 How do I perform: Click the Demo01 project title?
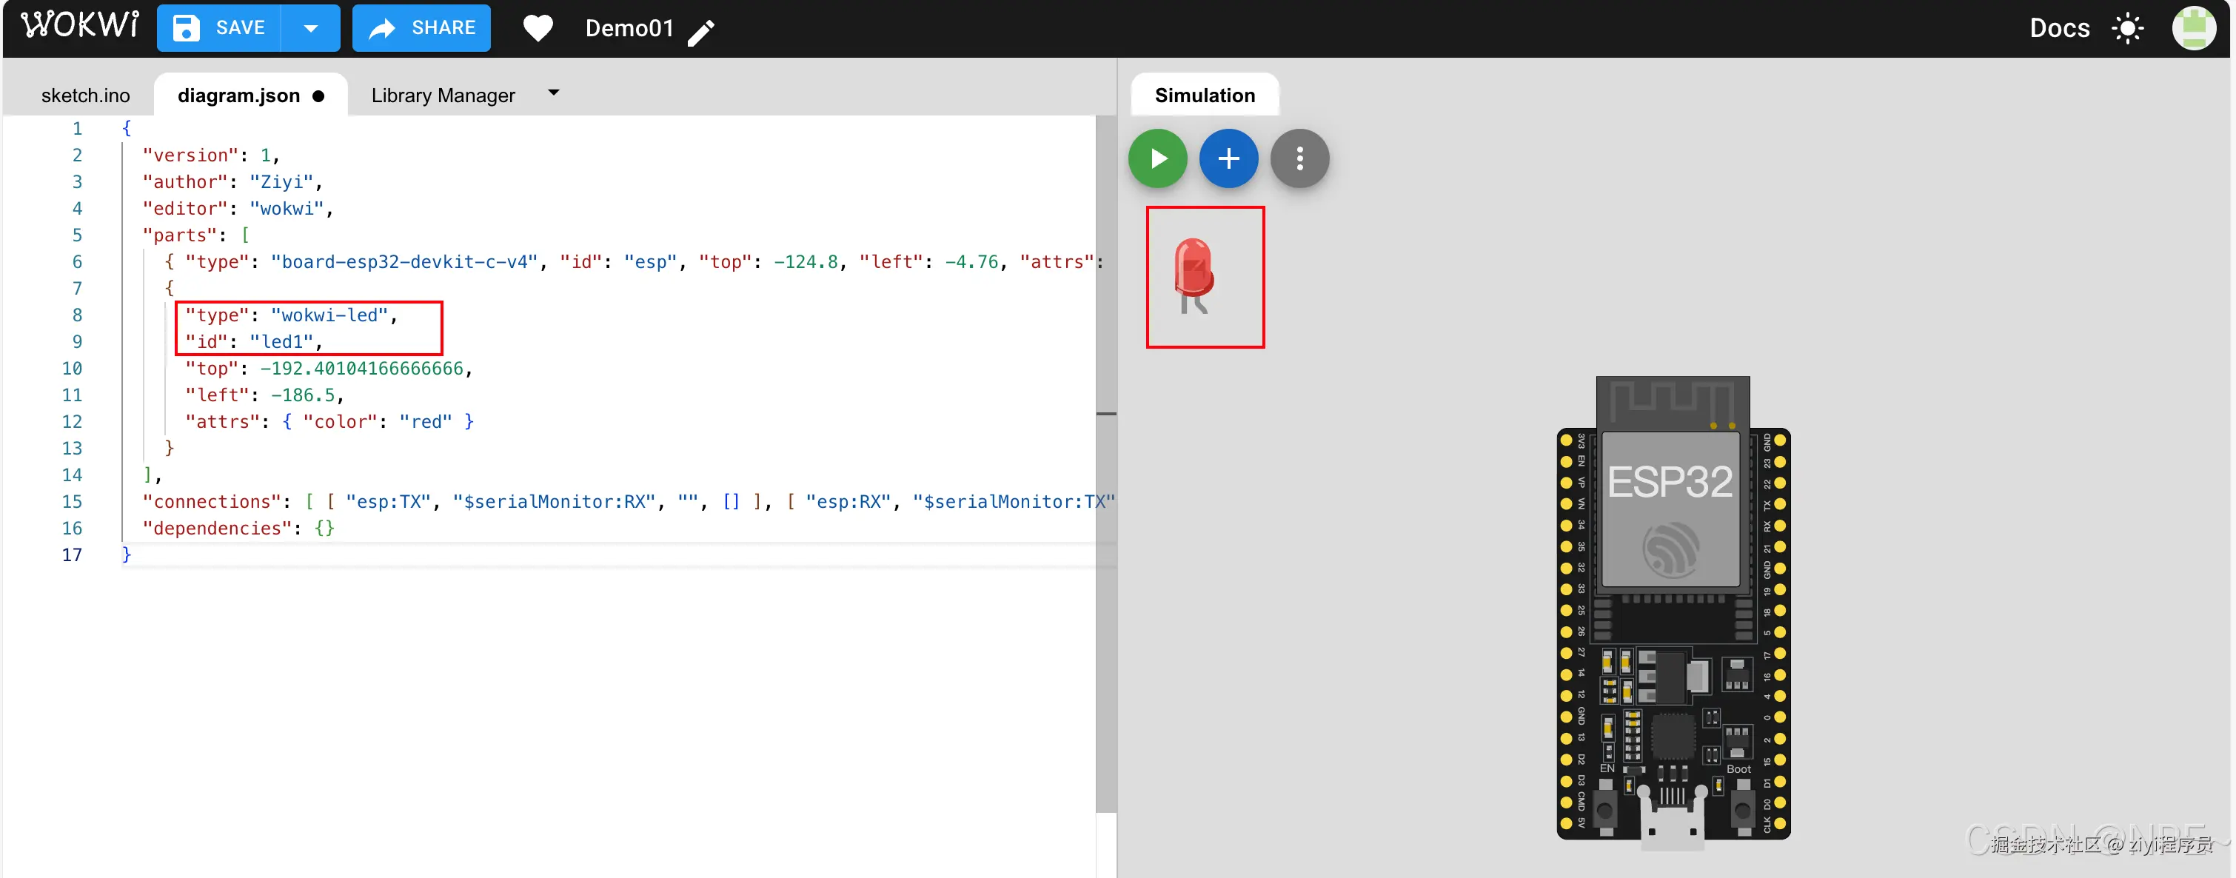coord(629,29)
